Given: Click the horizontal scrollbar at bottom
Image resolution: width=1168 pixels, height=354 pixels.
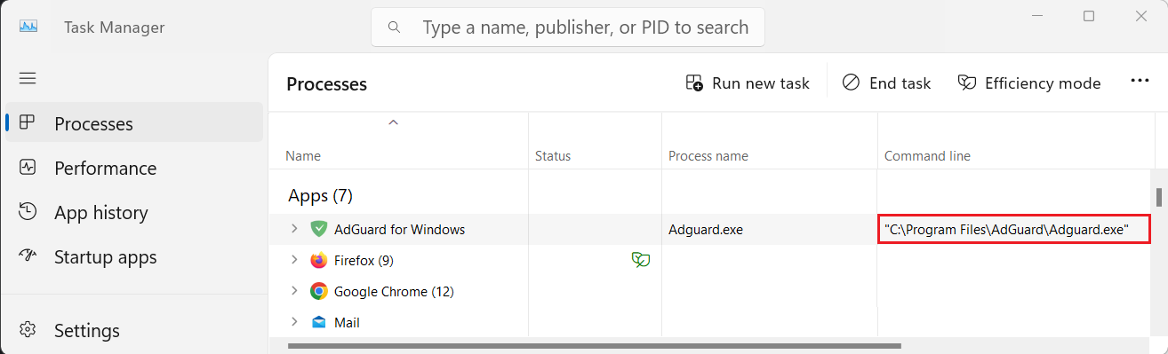Looking at the screenshot, I should 594,346.
